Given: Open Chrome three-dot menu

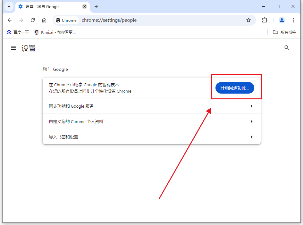Looking at the screenshot, I should coord(293,20).
